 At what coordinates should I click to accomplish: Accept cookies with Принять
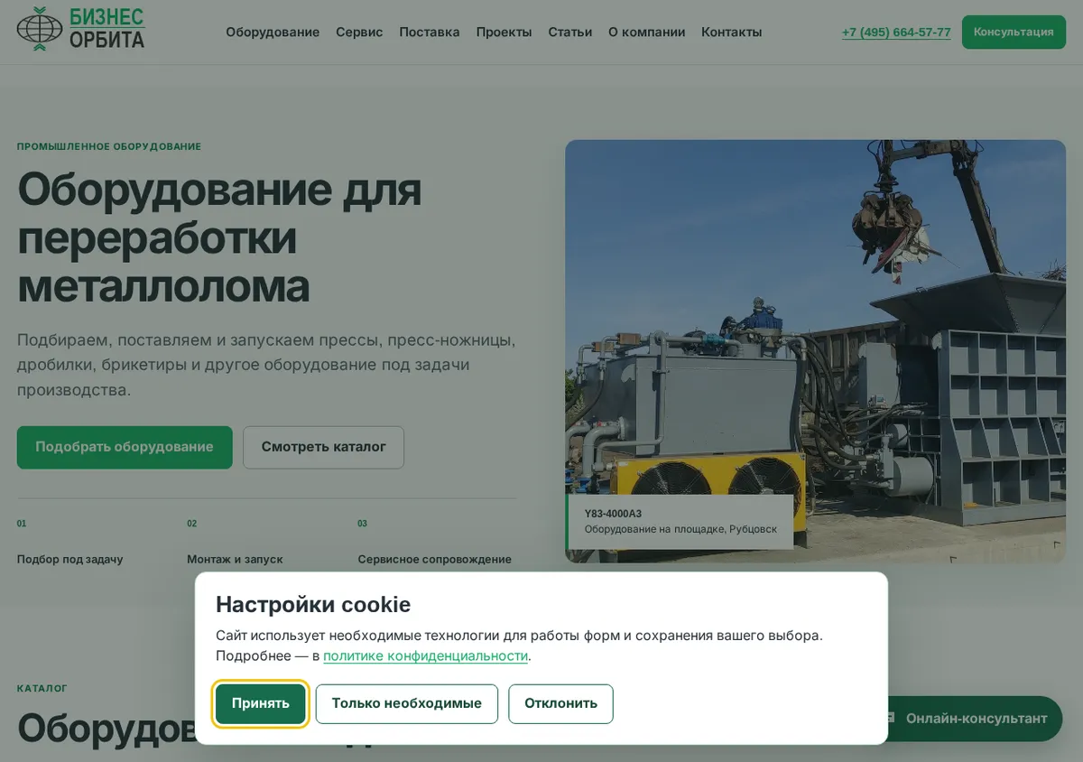[261, 703]
